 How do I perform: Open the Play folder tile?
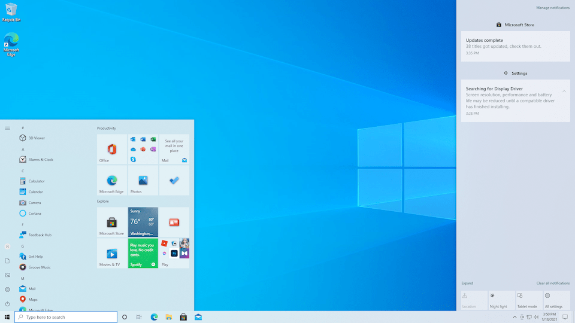pos(174,254)
